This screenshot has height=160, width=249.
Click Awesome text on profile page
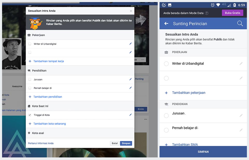(x=17, y=86)
